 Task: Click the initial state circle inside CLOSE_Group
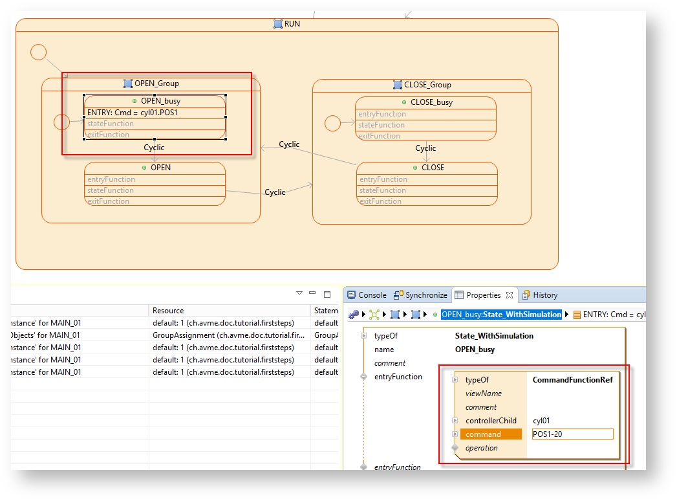[x=332, y=122]
